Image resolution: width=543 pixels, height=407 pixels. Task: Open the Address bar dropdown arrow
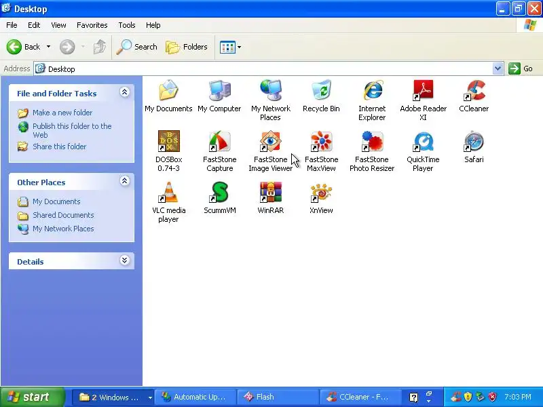point(498,69)
